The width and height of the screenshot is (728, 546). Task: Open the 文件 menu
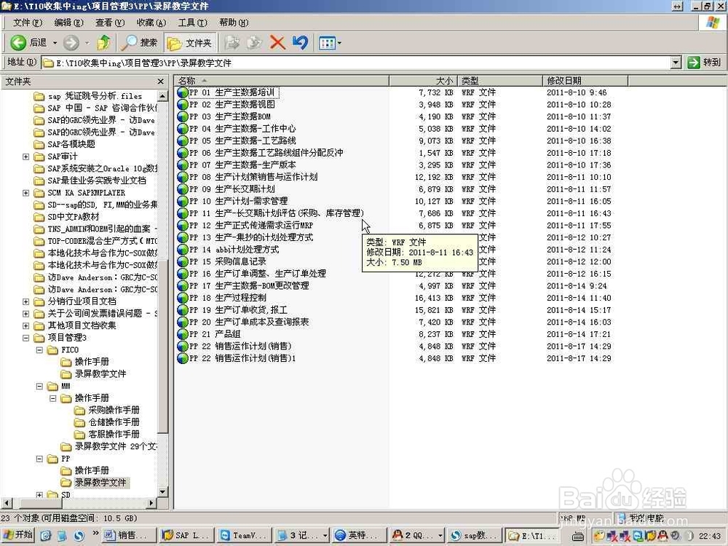pos(28,23)
